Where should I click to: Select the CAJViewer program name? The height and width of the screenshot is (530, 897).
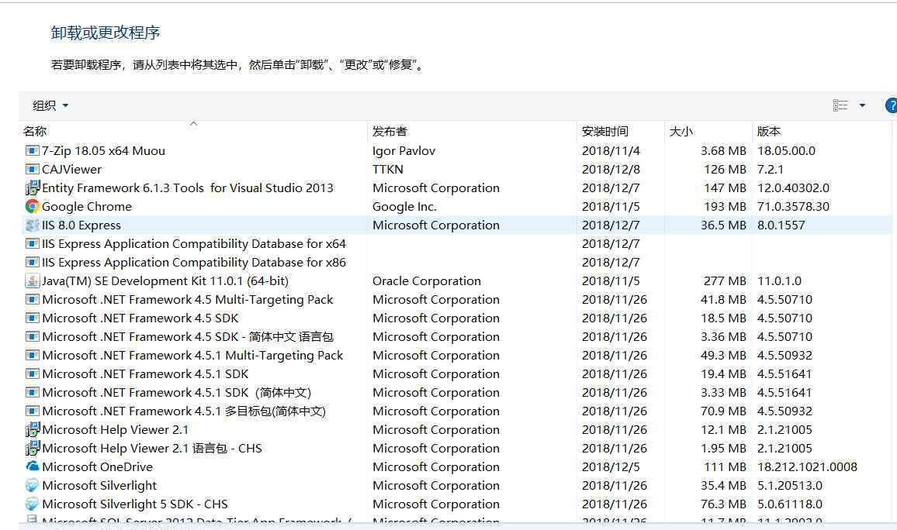pyautogui.click(x=71, y=169)
